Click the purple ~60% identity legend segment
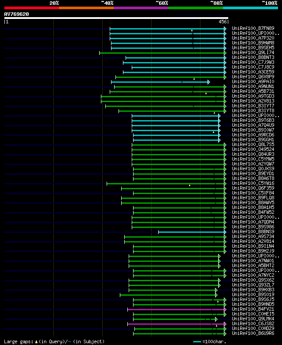 [x=141, y=8]
